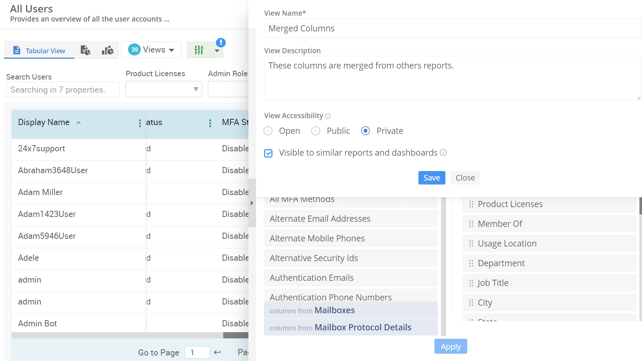Click the drag handle beside Member Of
642x361 pixels.
(471, 224)
